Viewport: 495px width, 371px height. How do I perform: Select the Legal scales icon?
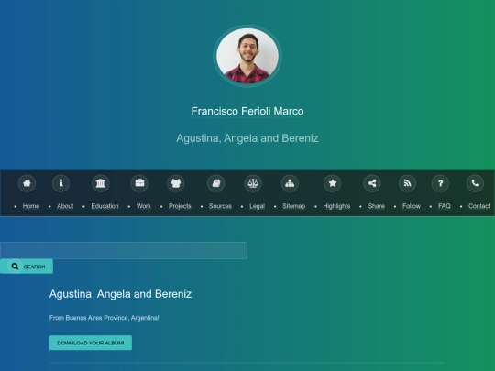[x=253, y=183]
